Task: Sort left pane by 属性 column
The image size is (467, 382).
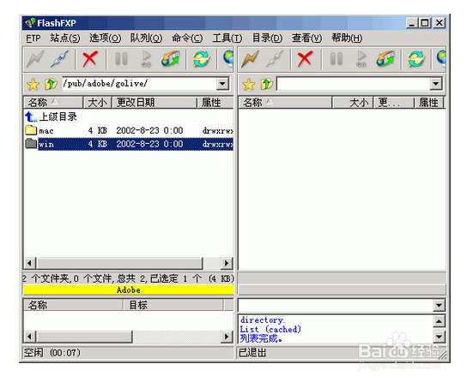Action: [x=215, y=103]
